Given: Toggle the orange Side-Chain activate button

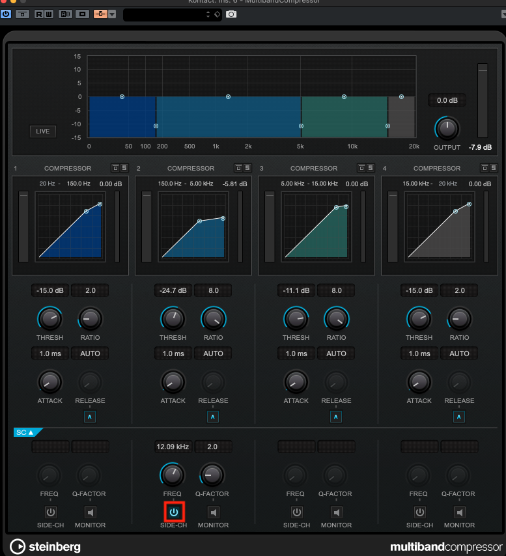Looking at the screenshot, I should pos(101,14).
